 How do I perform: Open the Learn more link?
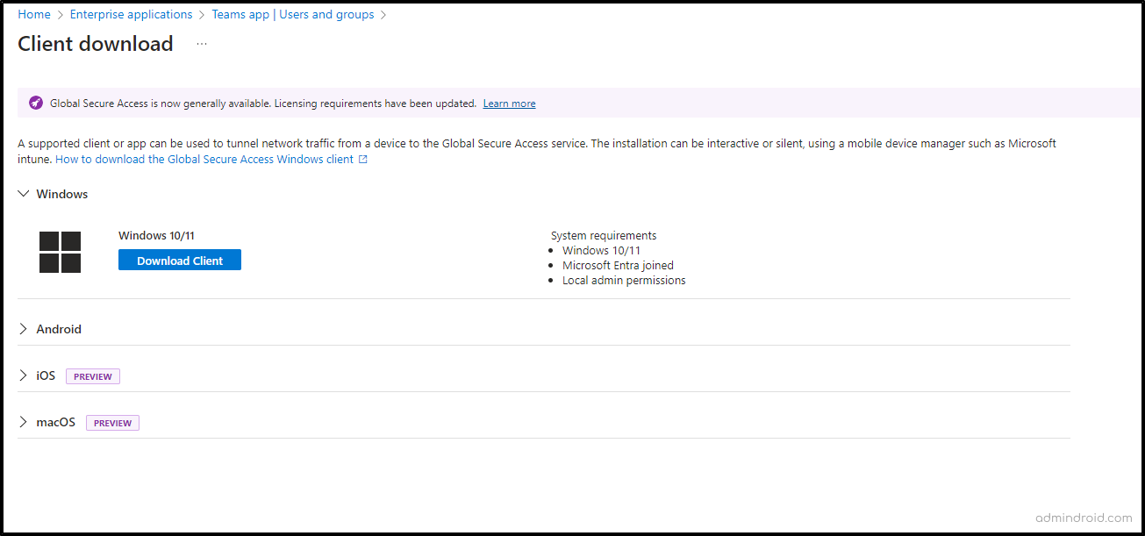pos(509,103)
